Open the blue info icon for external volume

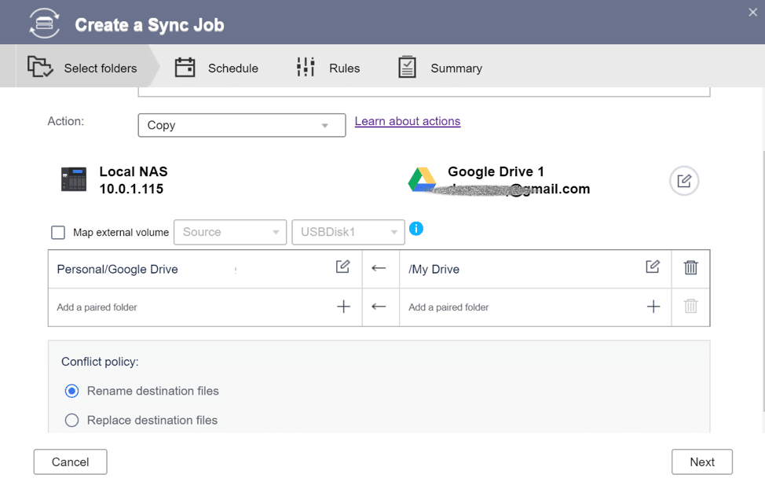[416, 228]
